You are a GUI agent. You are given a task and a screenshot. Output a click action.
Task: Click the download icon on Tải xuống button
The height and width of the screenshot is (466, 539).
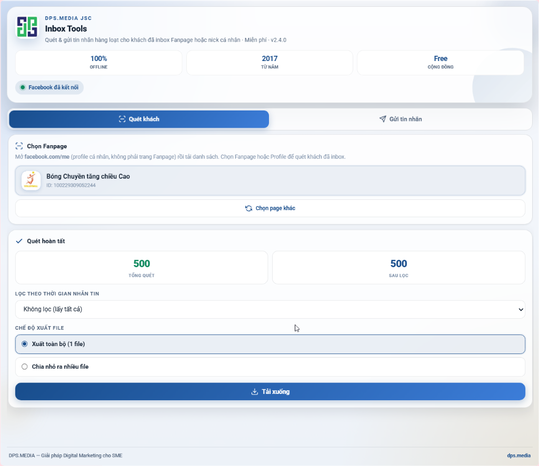point(254,391)
